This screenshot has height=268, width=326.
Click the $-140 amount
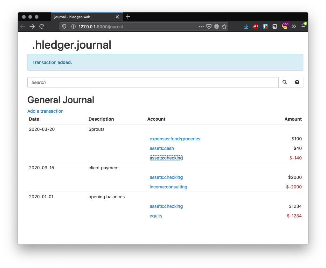click(x=295, y=158)
